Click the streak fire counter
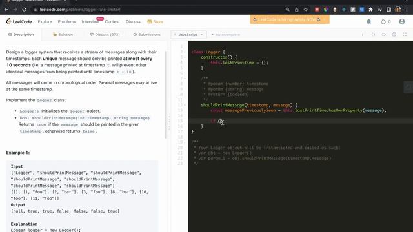This screenshot has height=232, width=413. [386, 21]
